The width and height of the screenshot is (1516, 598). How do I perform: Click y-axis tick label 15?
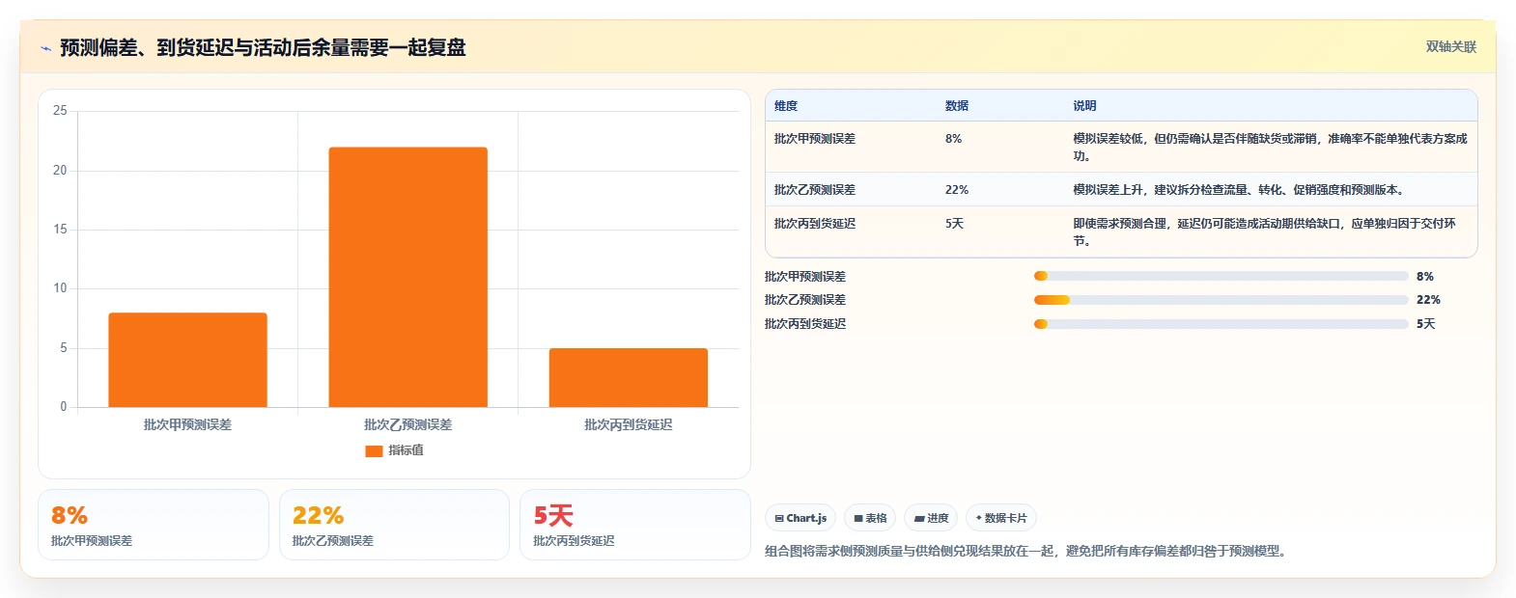[x=60, y=230]
